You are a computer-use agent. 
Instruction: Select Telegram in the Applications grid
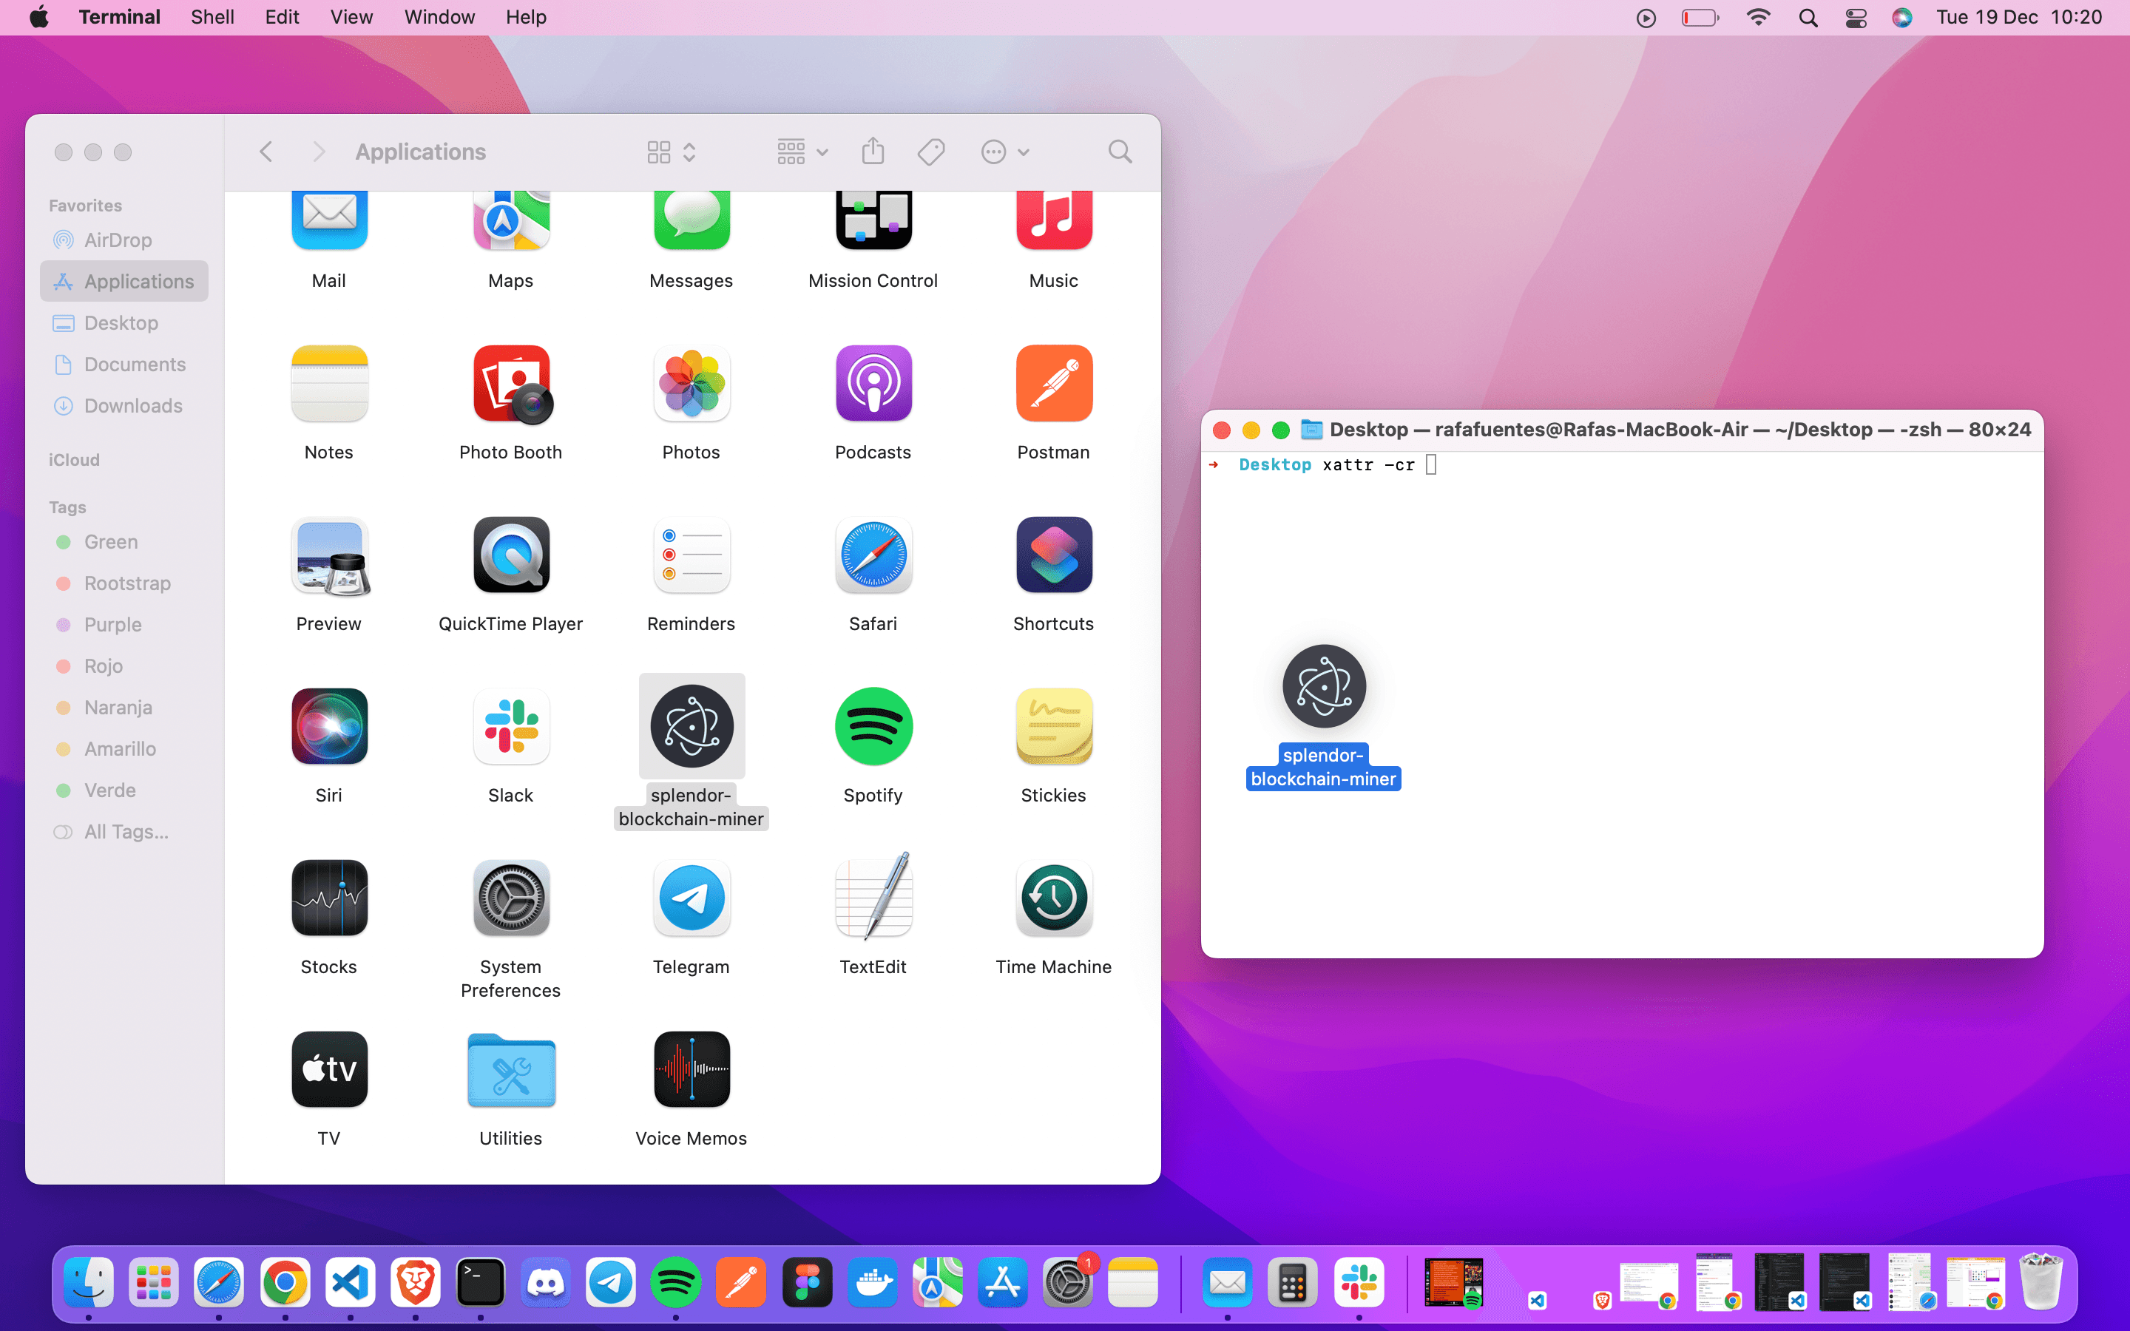[x=692, y=898]
